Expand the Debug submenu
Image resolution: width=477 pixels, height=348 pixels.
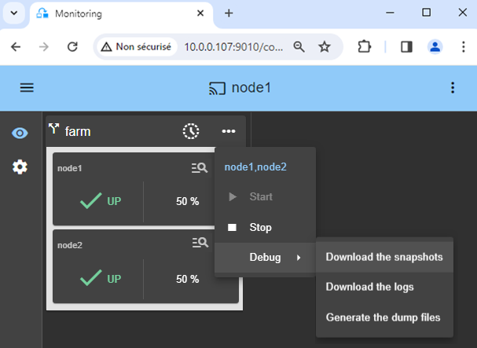click(265, 258)
